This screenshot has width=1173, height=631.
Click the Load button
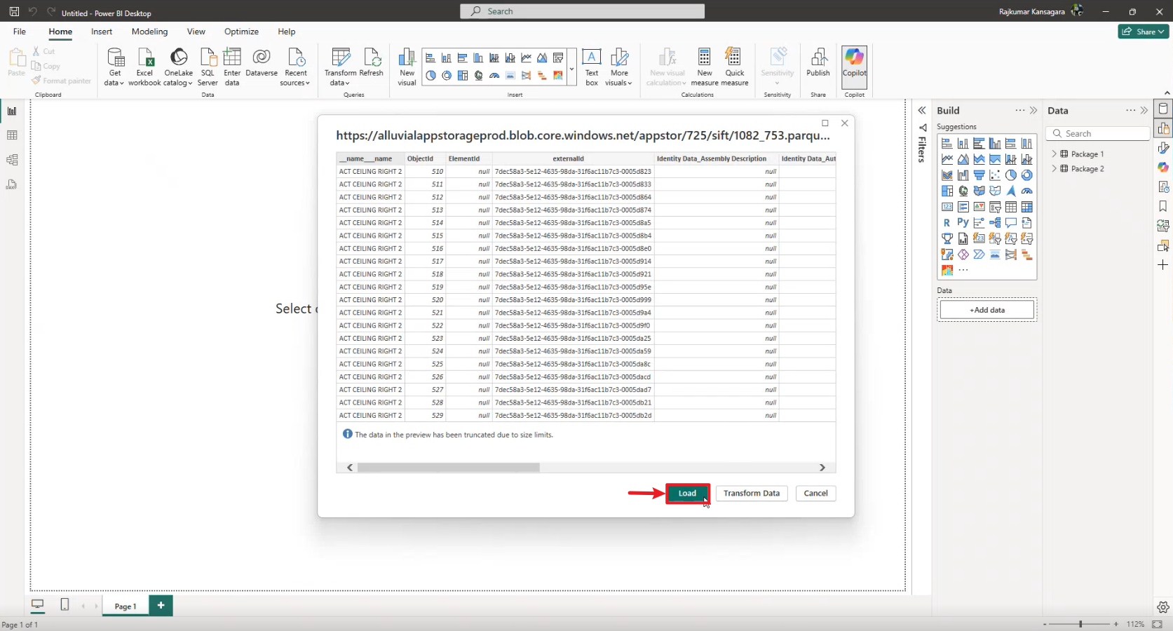click(x=687, y=494)
